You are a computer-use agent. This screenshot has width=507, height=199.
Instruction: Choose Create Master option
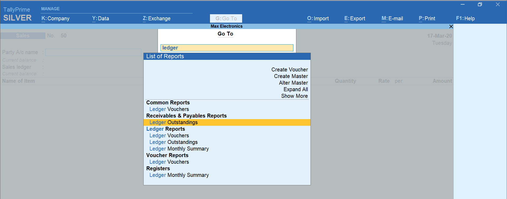(x=291, y=76)
